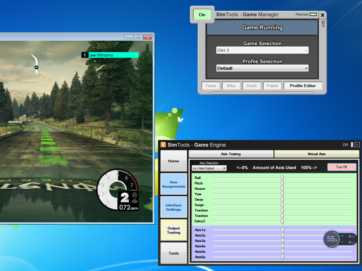This screenshot has width=362, height=271.
Task: Expand the Profile Selection dropdown
Action: click(x=262, y=68)
